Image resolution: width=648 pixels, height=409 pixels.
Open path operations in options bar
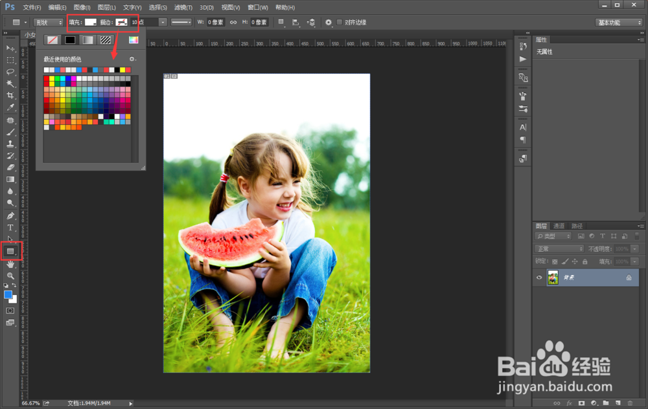click(x=281, y=22)
